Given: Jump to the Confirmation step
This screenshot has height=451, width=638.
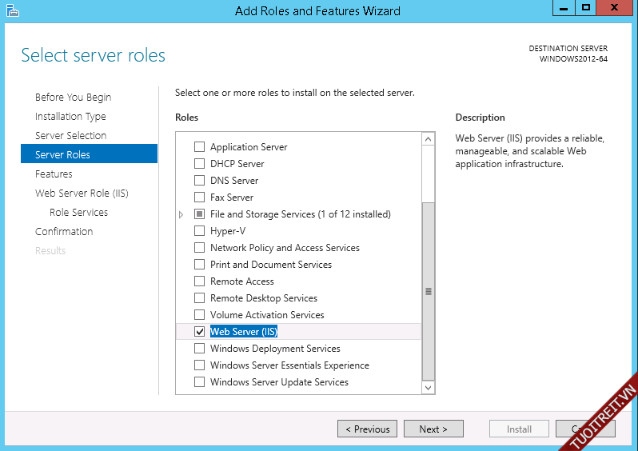Looking at the screenshot, I should [x=64, y=232].
